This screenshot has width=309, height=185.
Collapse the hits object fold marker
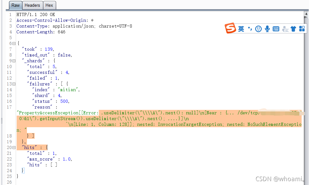coord(13,147)
